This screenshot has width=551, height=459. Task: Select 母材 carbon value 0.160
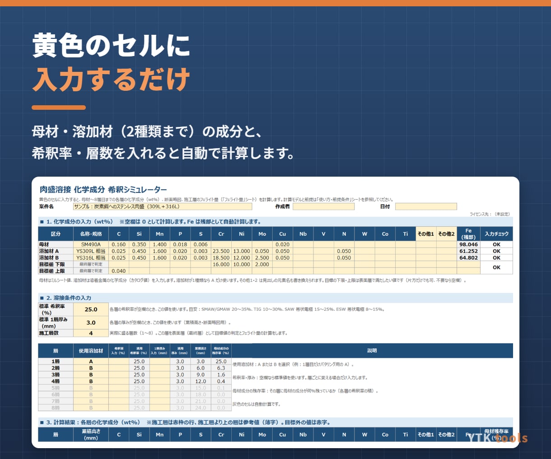[119, 244]
